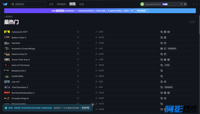Open the settings gear icon
200x114 pixels.
(x=185, y=4)
